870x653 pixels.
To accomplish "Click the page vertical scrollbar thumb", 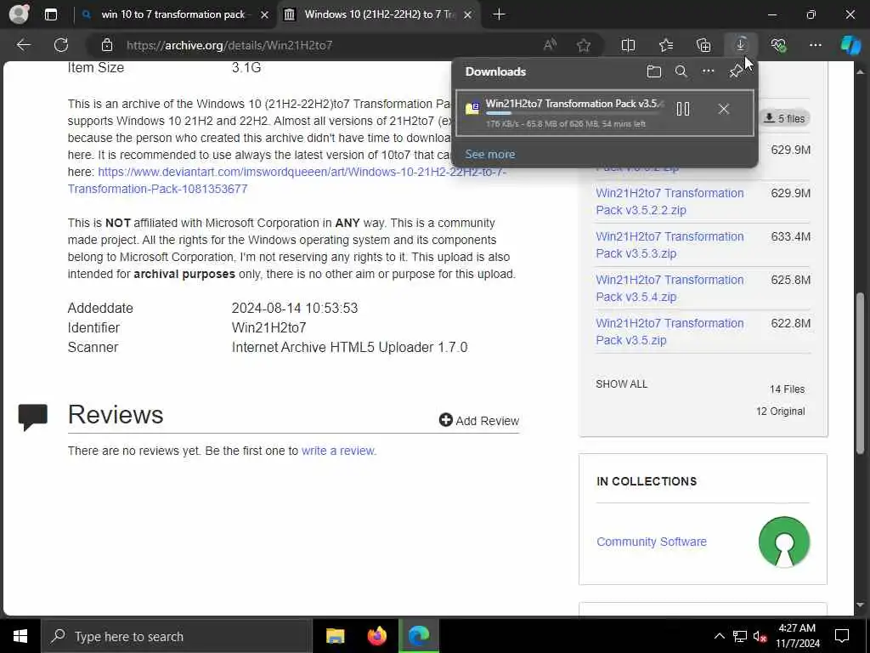I will [x=860, y=372].
